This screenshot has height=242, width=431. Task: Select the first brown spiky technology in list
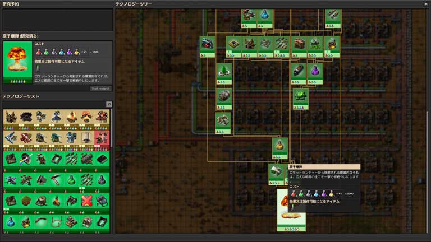point(11,119)
